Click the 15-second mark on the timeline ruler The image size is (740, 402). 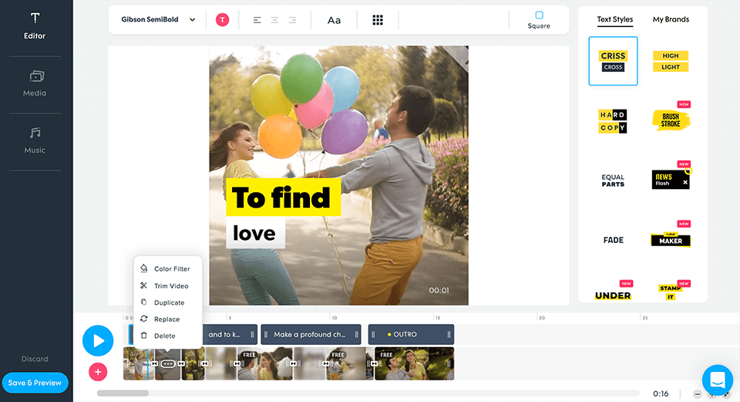coord(438,317)
